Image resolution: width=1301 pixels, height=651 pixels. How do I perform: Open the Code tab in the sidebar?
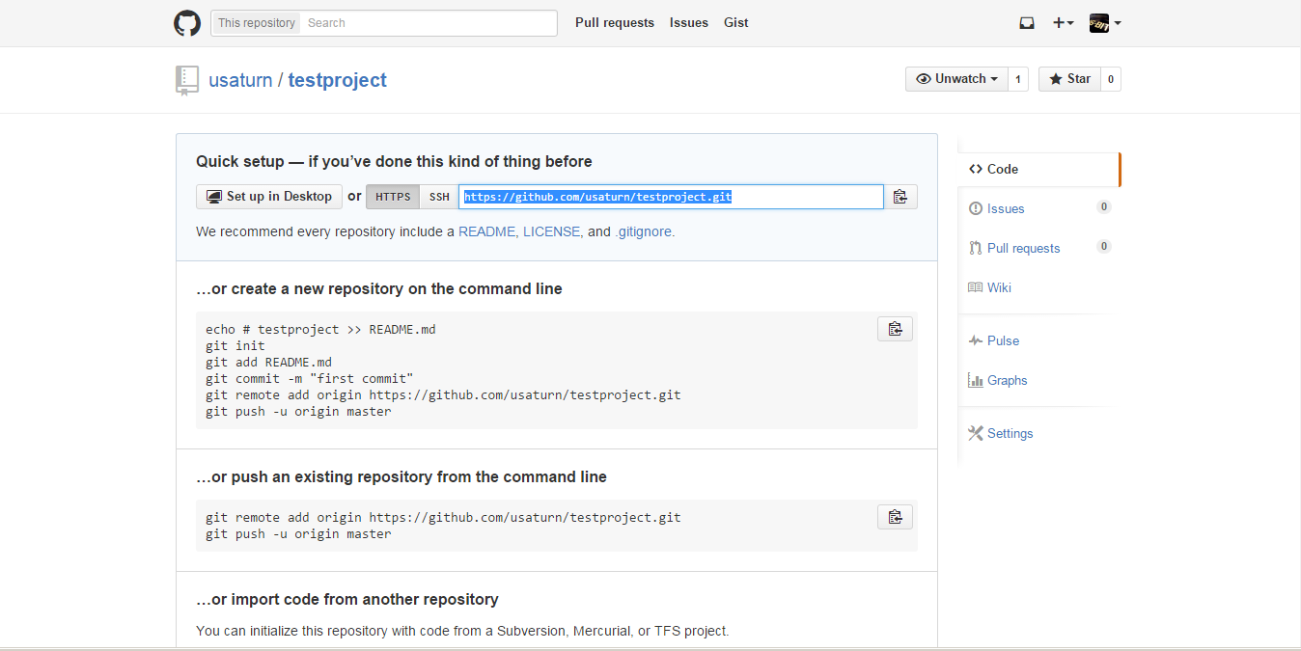point(1038,169)
